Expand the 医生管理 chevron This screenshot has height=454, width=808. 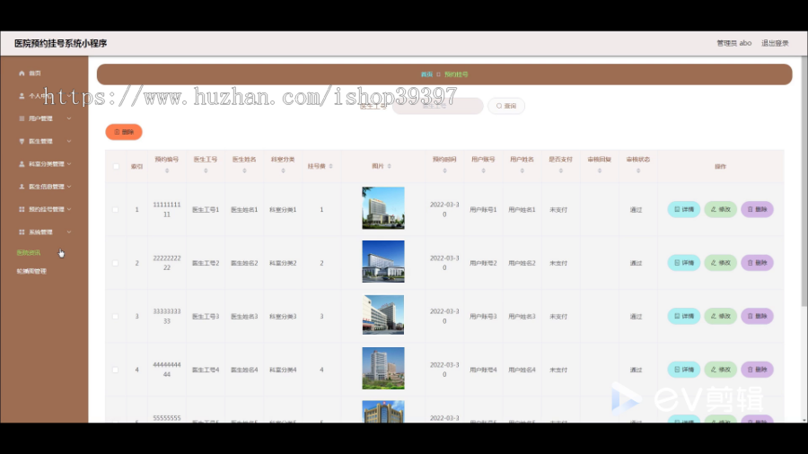[x=69, y=141]
